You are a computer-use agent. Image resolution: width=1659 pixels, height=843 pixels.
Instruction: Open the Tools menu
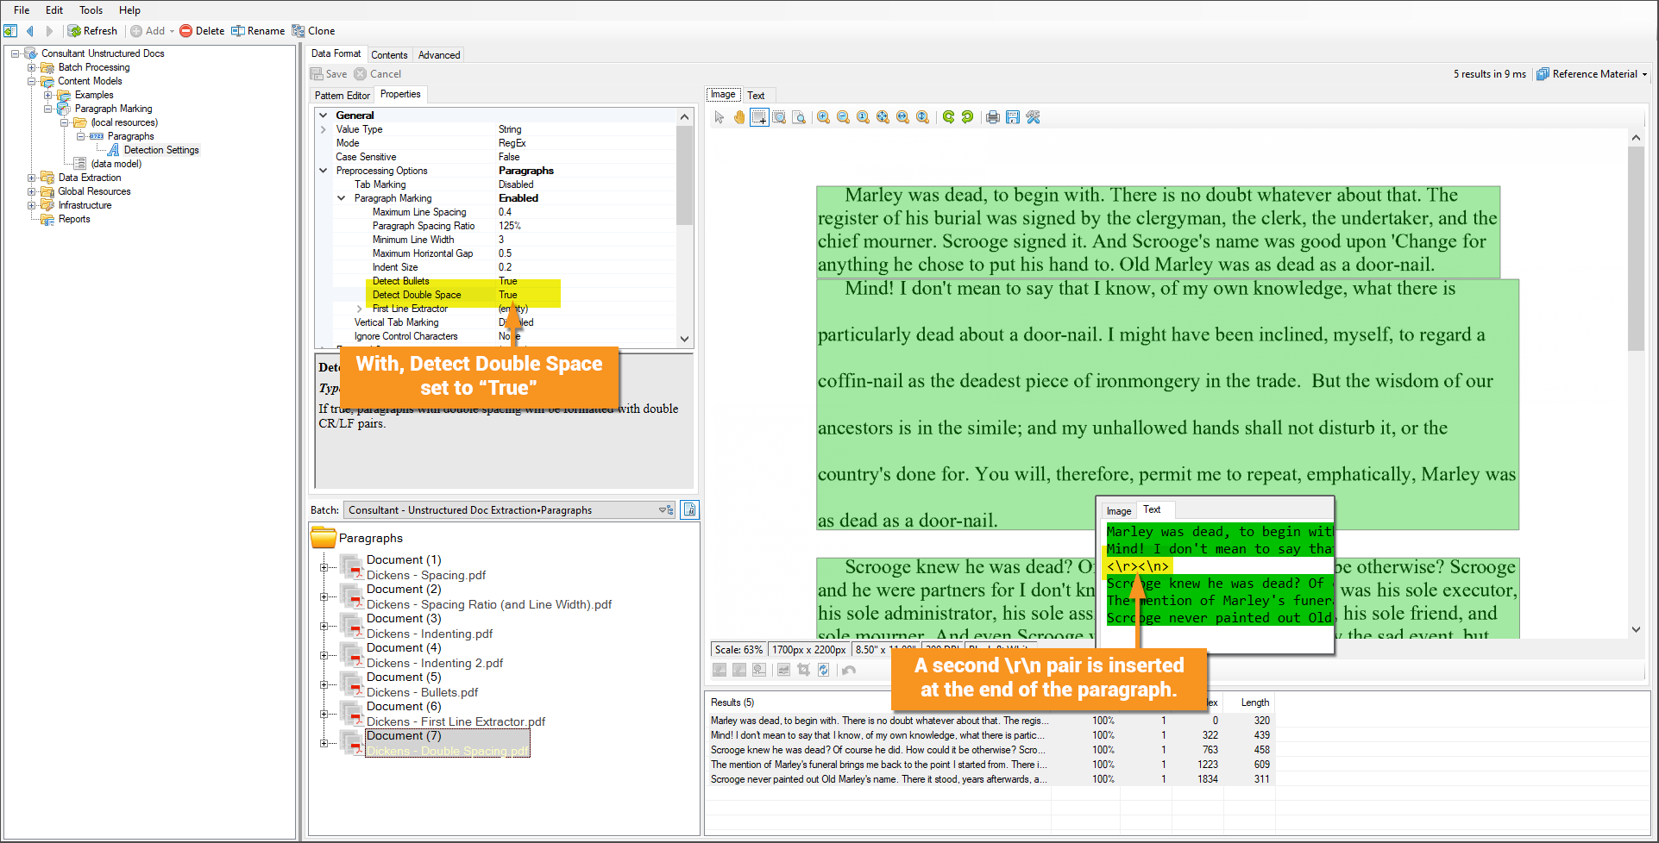pos(91,10)
